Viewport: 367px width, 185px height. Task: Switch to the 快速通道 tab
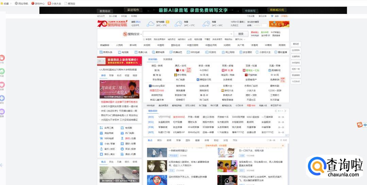[x=168, y=59]
